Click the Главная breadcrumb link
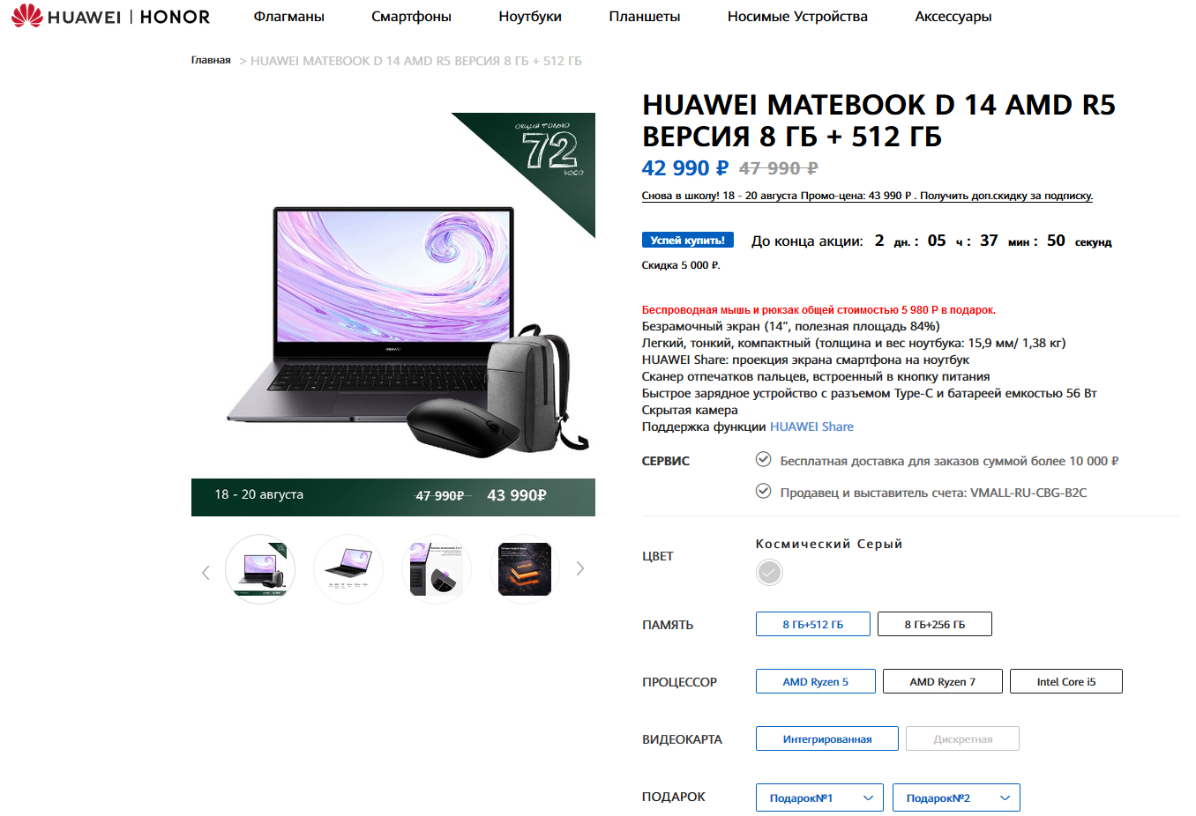 click(211, 60)
